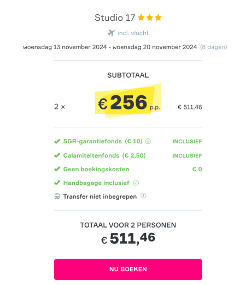Click the 8 dagen duration label

click(x=214, y=47)
